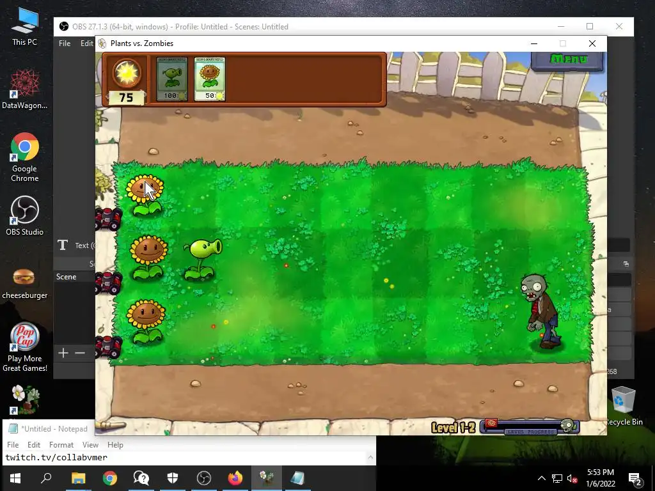Image resolution: width=655 pixels, height=491 pixels.
Task: Open the game Menu button
Action: pos(568,60)
